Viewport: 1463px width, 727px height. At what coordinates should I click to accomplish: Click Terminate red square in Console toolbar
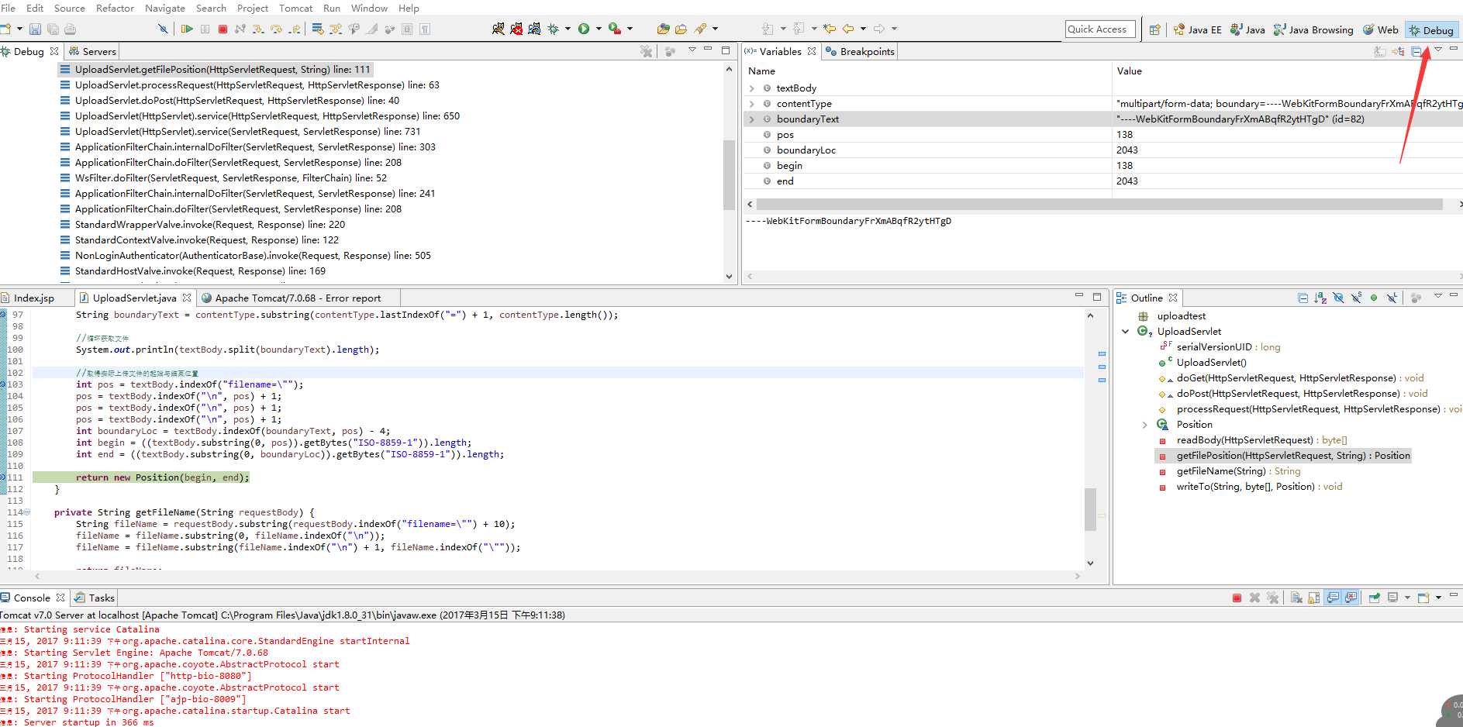click(x=1237, y=598)
